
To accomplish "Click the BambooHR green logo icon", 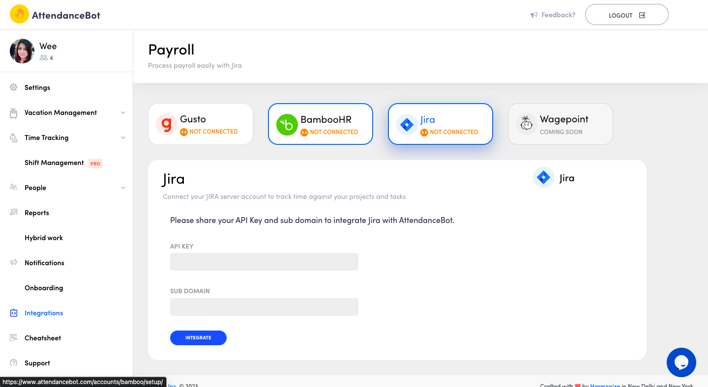I will coord(287,125).
